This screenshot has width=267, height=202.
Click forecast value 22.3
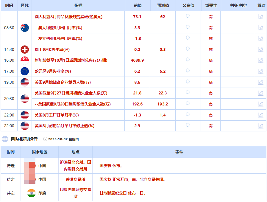[163, 93]
